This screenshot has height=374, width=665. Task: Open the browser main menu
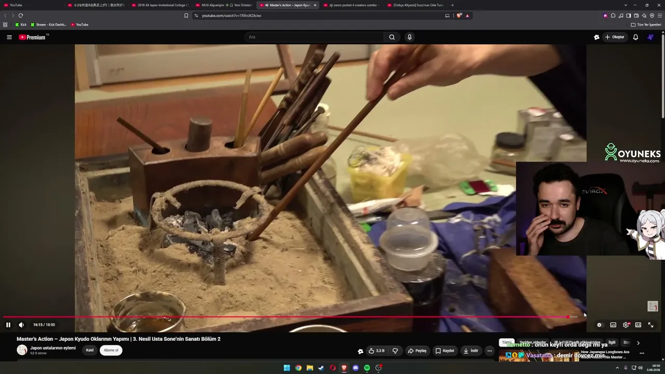(x=660, y=16)
